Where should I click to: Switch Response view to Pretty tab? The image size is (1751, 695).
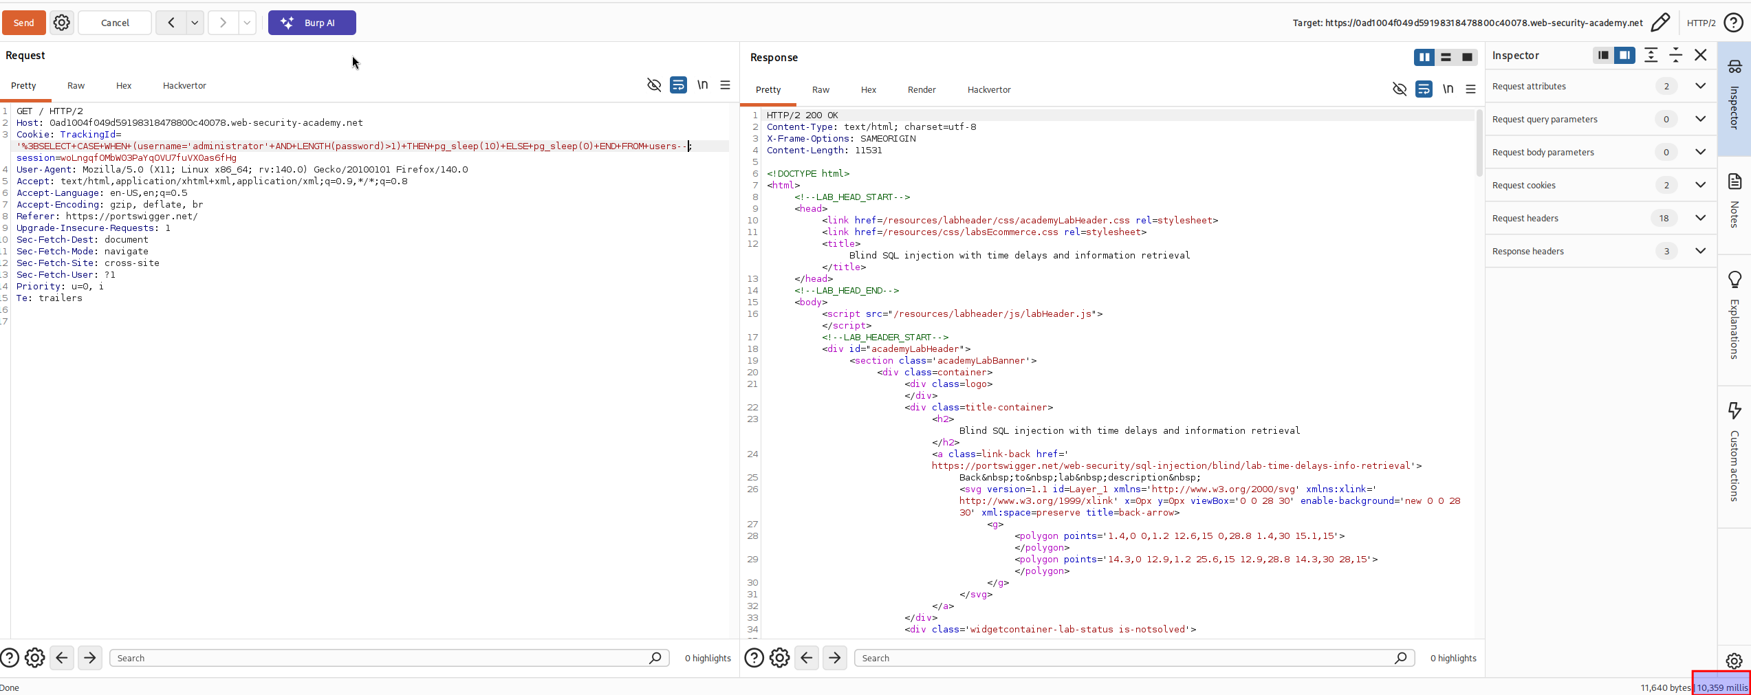pos(768,90)
